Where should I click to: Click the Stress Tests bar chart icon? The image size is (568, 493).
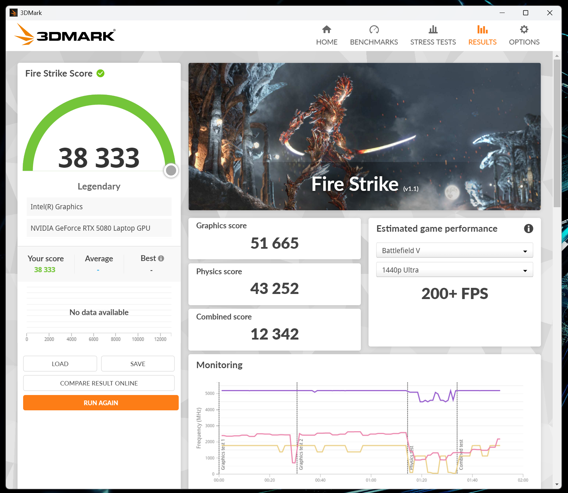(x=433, y=30)
